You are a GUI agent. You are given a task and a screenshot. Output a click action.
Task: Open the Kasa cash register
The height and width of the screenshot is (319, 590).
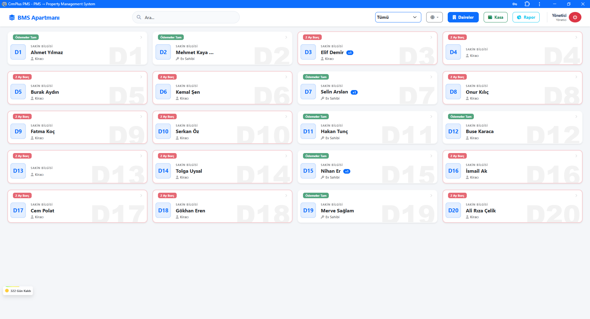coord(495,17)
